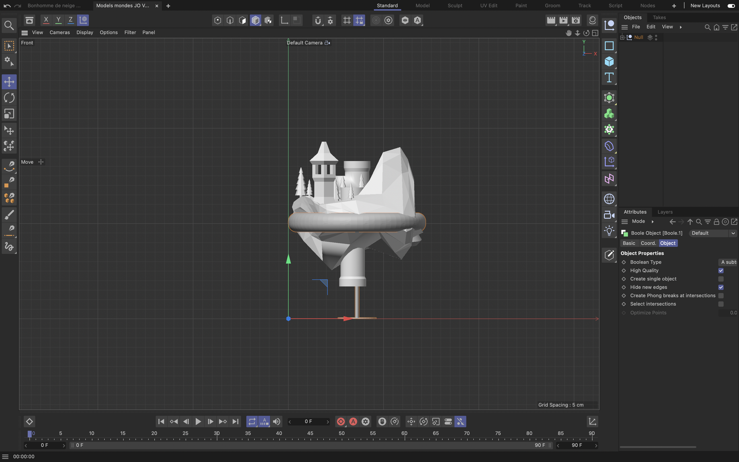Add a Camera object
Viewport: 739px width, 462px height.
[609, 215]
